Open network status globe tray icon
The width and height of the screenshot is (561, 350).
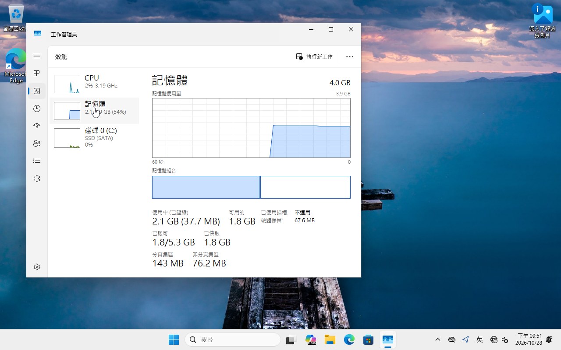(494, 339)
